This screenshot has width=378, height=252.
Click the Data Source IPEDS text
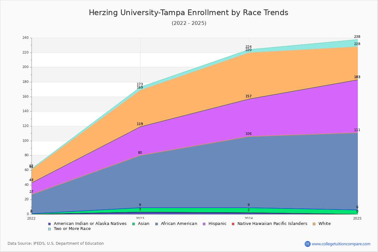click(x=56, y=243)
